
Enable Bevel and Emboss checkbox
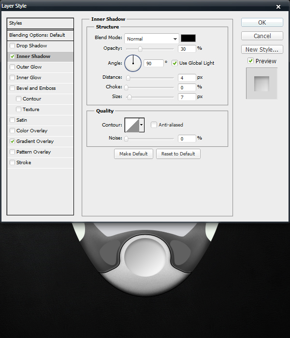[x=12, y=88]
